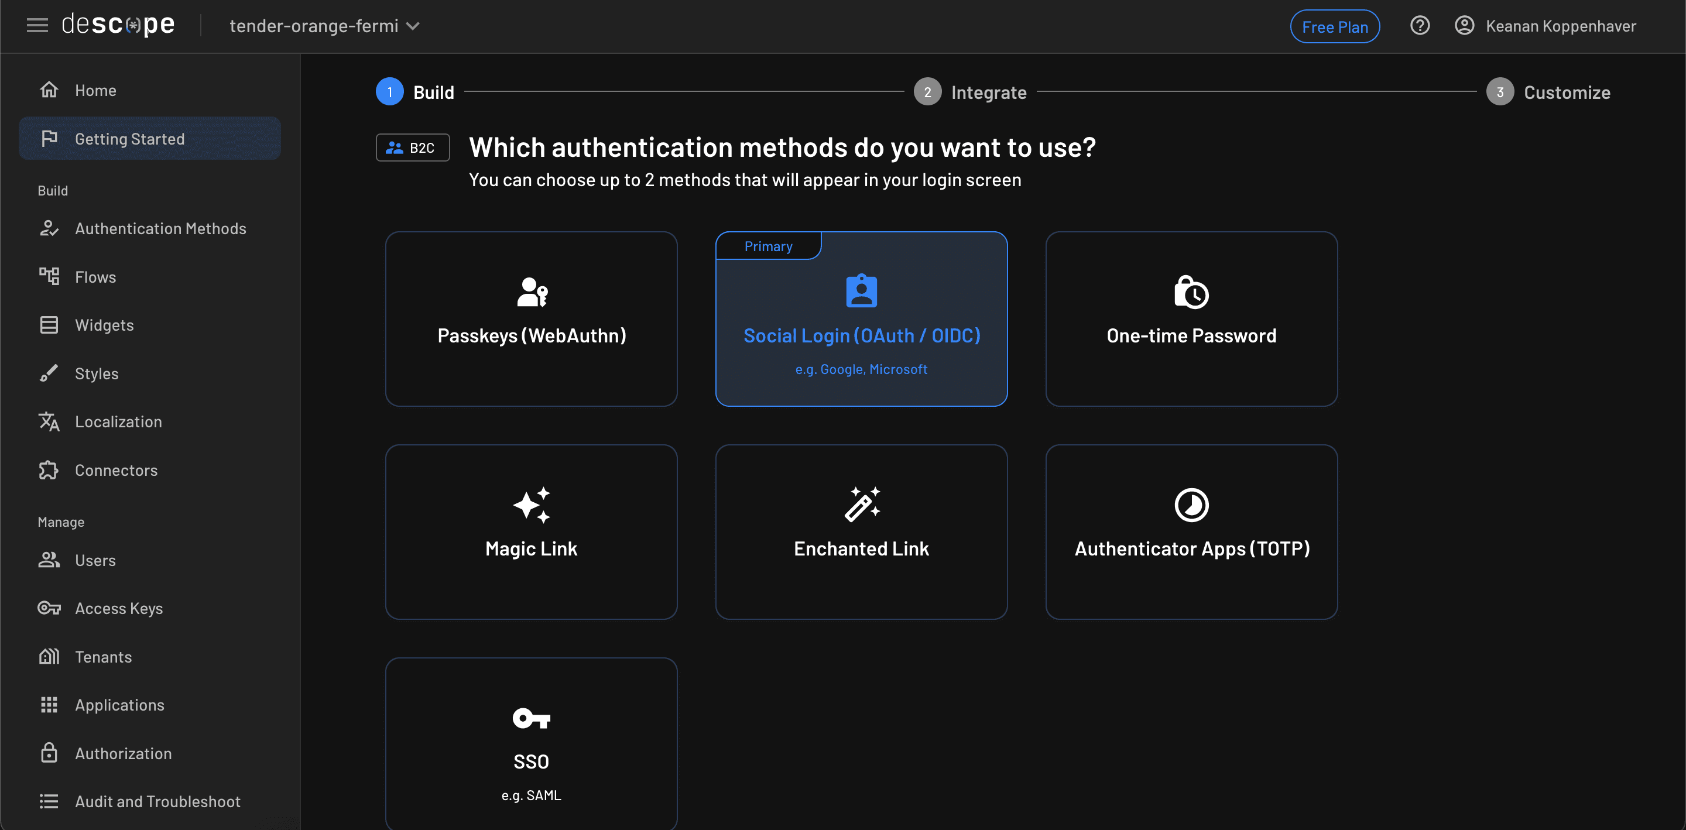The height and width of the screenshot is (830, 1686).
Task: Choose the Magic Link method card
Action: click(531, 531)
